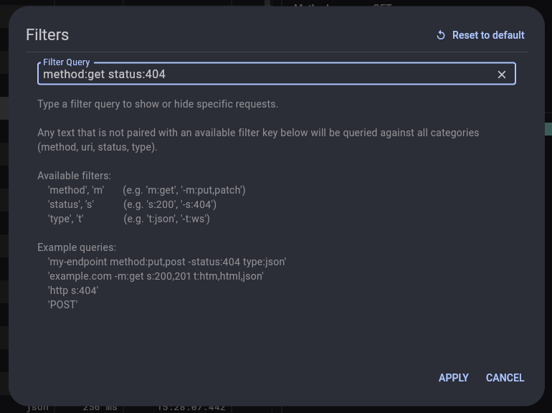Screen dimensions: 552x413
Task: Click the '256 ms' value behind the dialog
Action: pos(100,407)
